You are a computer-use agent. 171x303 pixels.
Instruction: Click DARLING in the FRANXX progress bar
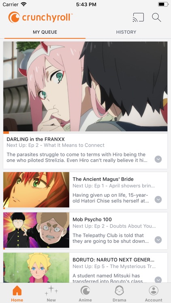pos(85,133)
